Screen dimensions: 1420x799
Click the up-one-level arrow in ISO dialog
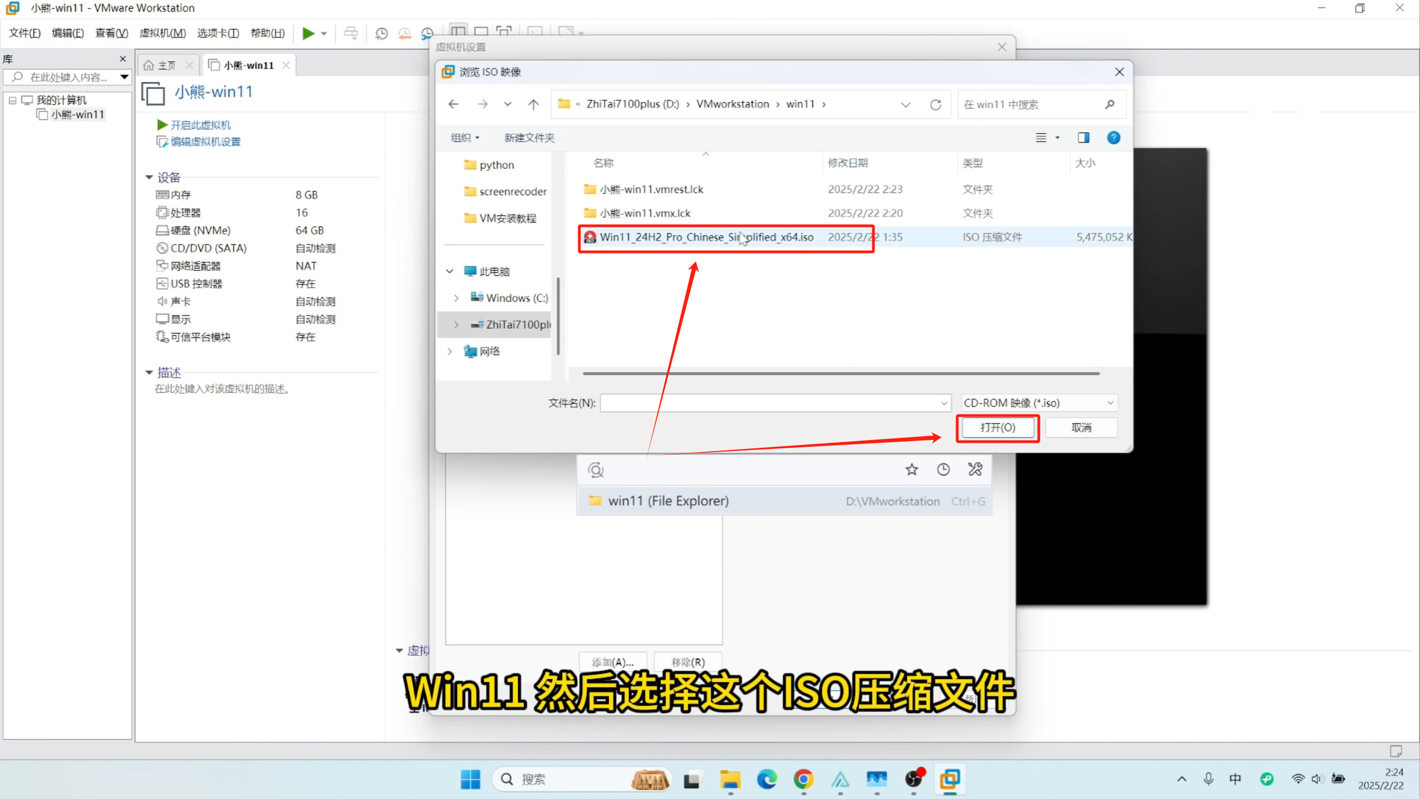[533, 104]
